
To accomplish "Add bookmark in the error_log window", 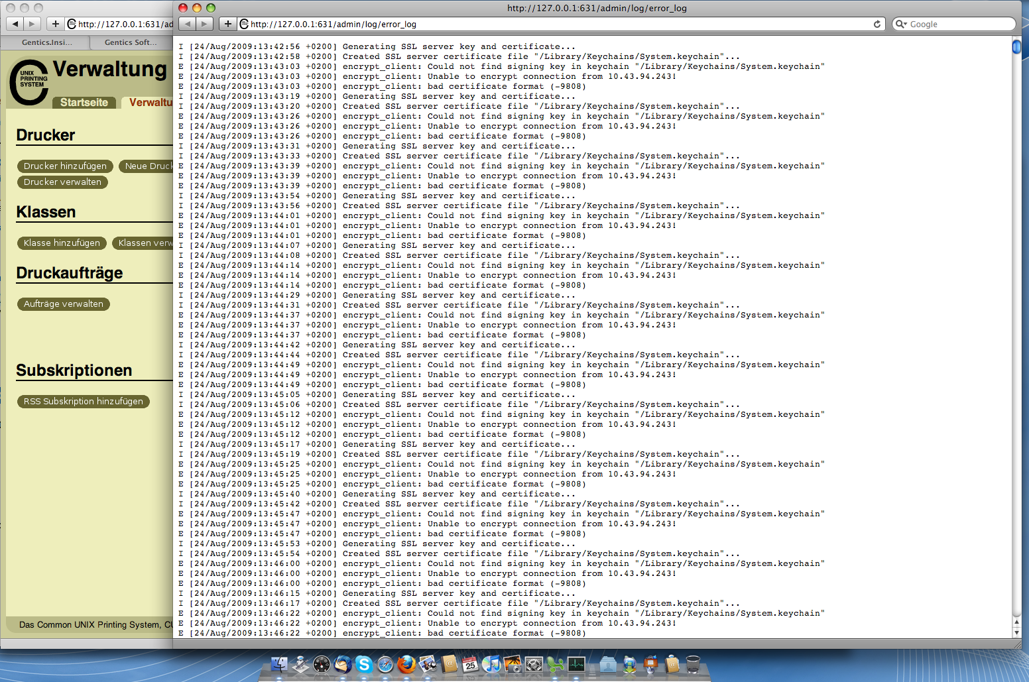I will 228,24.
